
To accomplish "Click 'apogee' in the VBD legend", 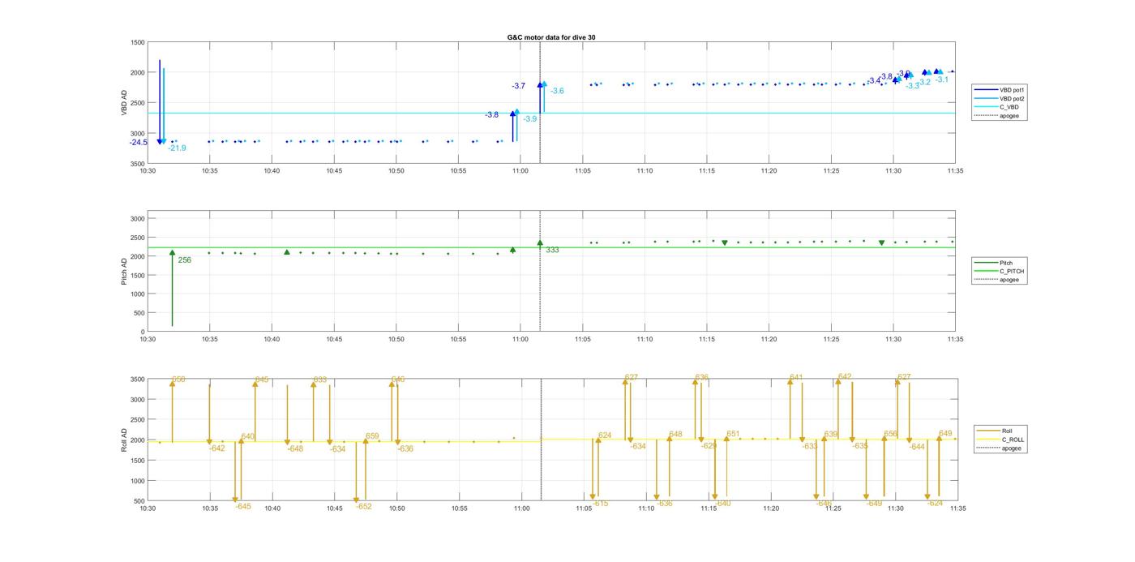I will (x=1009, y=116).
